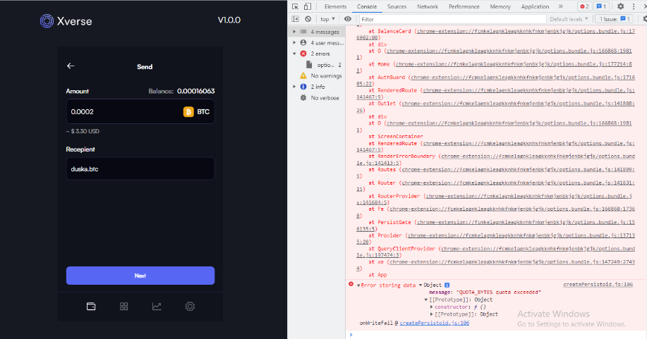This screenshot has height=339, width=647.
Task: Click the QUOTA_BYTES quota exceeded message
Action: tap(498, 292)
